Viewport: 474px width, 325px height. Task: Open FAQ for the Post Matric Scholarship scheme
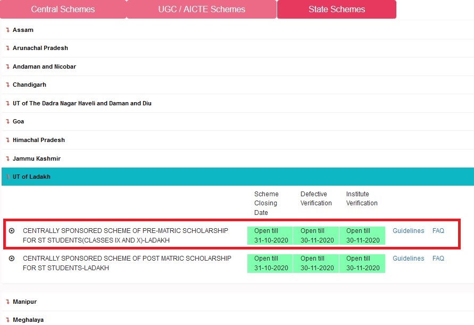point(438,259)
